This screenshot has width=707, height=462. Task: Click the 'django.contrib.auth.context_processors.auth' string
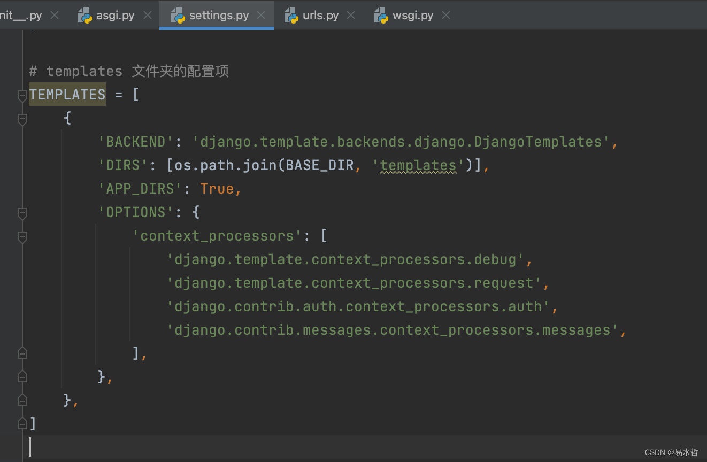(x=358, y=306)
